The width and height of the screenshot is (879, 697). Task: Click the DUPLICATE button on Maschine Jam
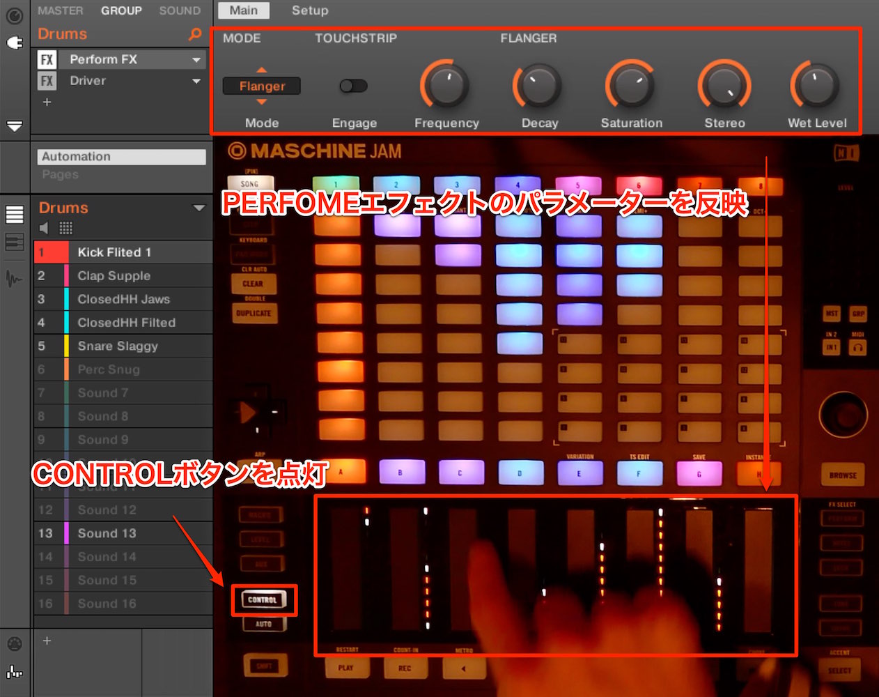pyautogui.click(x=254, y=313)
